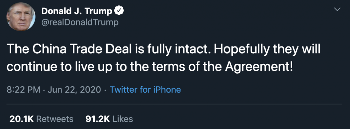This screenshot has width=350, height=129.
Task: View the 8:22 PM timestamp link
Action: (24, 90)
